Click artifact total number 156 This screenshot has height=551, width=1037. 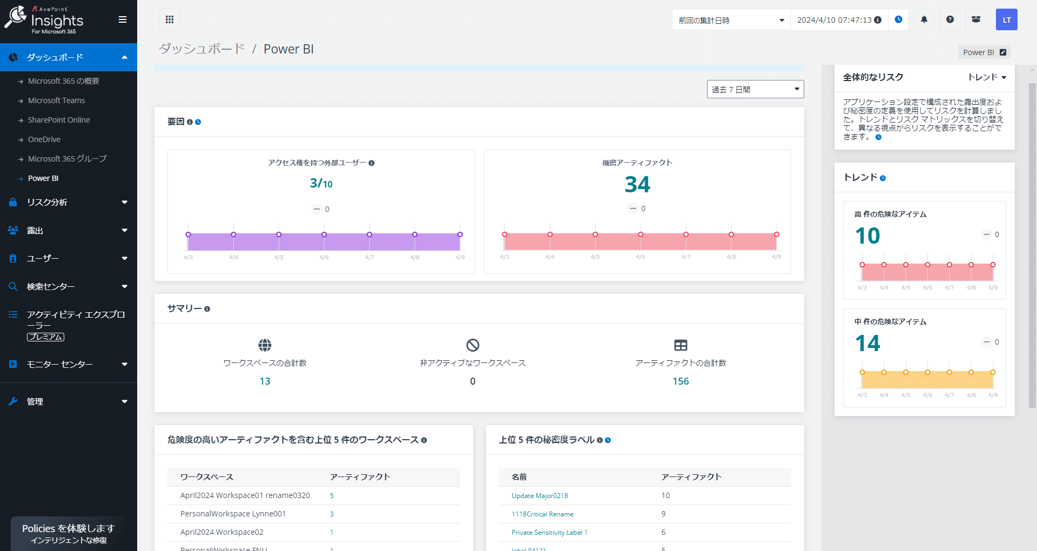[x=681, y=381]
